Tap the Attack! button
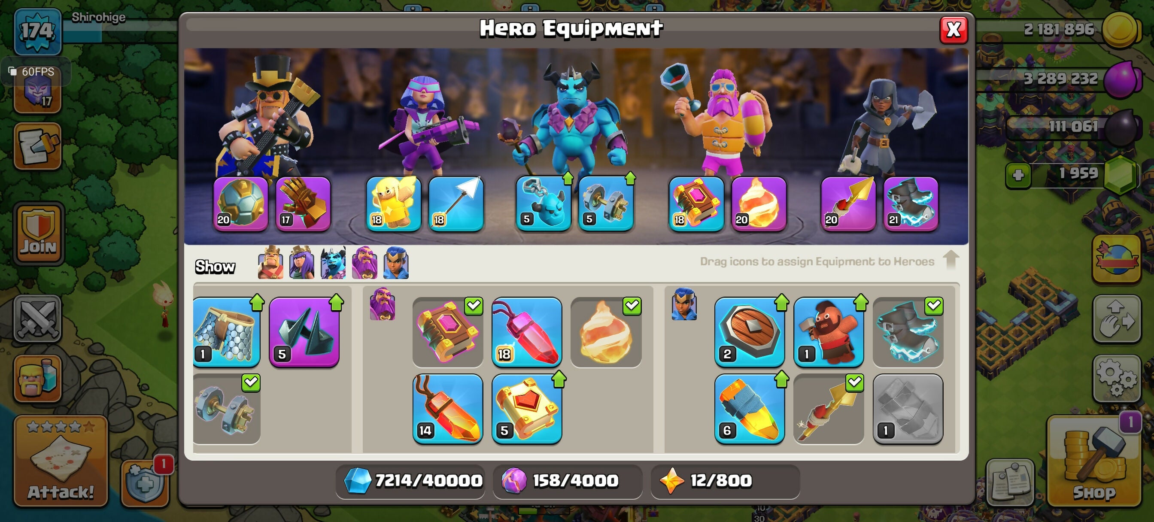Image resolution: width=1154 pixels, height=522 pixels. coord(61,461)
